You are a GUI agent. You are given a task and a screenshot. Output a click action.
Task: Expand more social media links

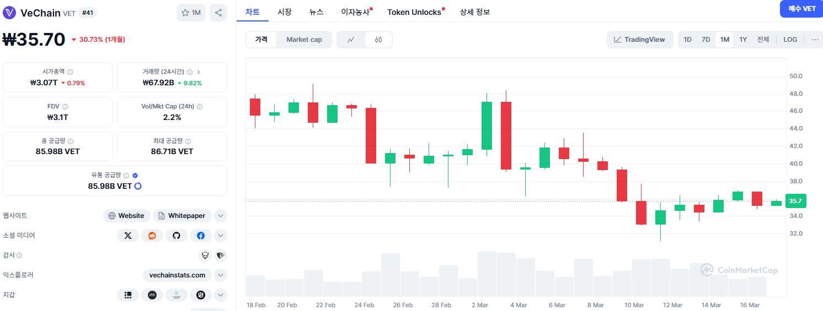coord(221,236)
